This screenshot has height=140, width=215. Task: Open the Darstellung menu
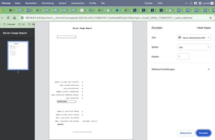[x=48, y=3]
